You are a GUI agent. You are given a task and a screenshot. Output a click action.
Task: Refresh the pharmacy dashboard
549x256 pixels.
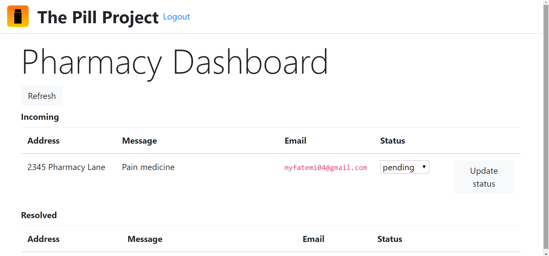click(42, 96)
